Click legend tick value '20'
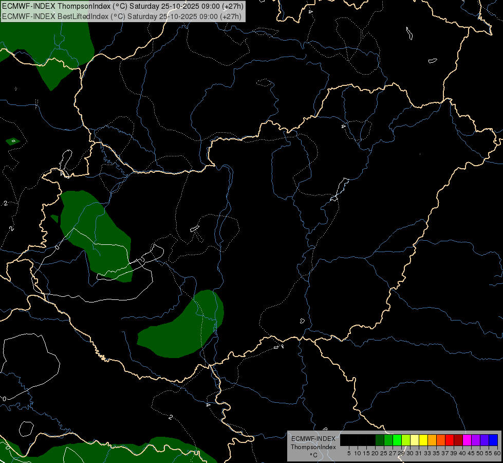Image resolution: width=503 pixels, height=463 pixels. click(375, 453)
